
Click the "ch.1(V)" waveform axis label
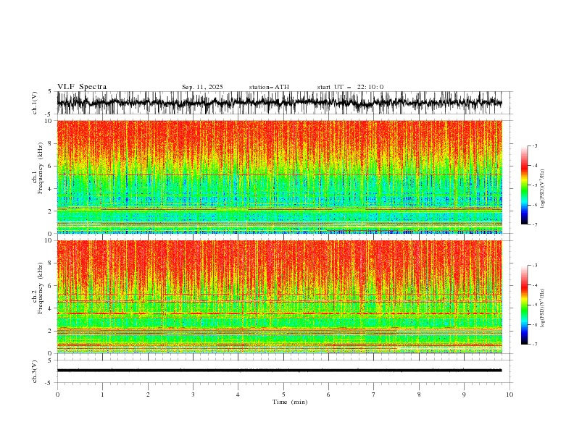point(35,103)
